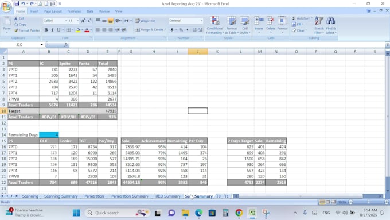Open the Calibri font name dropdown
390x220 pixels.
click(66, 21)
